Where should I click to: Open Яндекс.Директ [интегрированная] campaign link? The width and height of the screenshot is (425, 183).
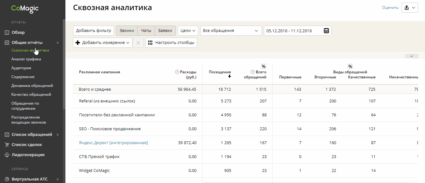(x=113, y=143)
